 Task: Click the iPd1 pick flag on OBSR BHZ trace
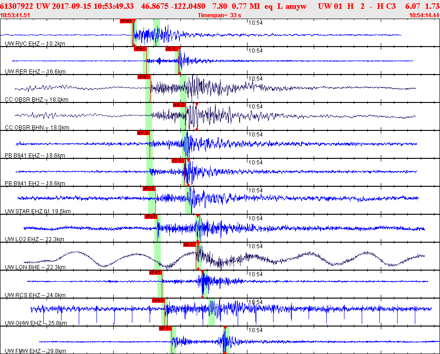click(x=144, y=77)
